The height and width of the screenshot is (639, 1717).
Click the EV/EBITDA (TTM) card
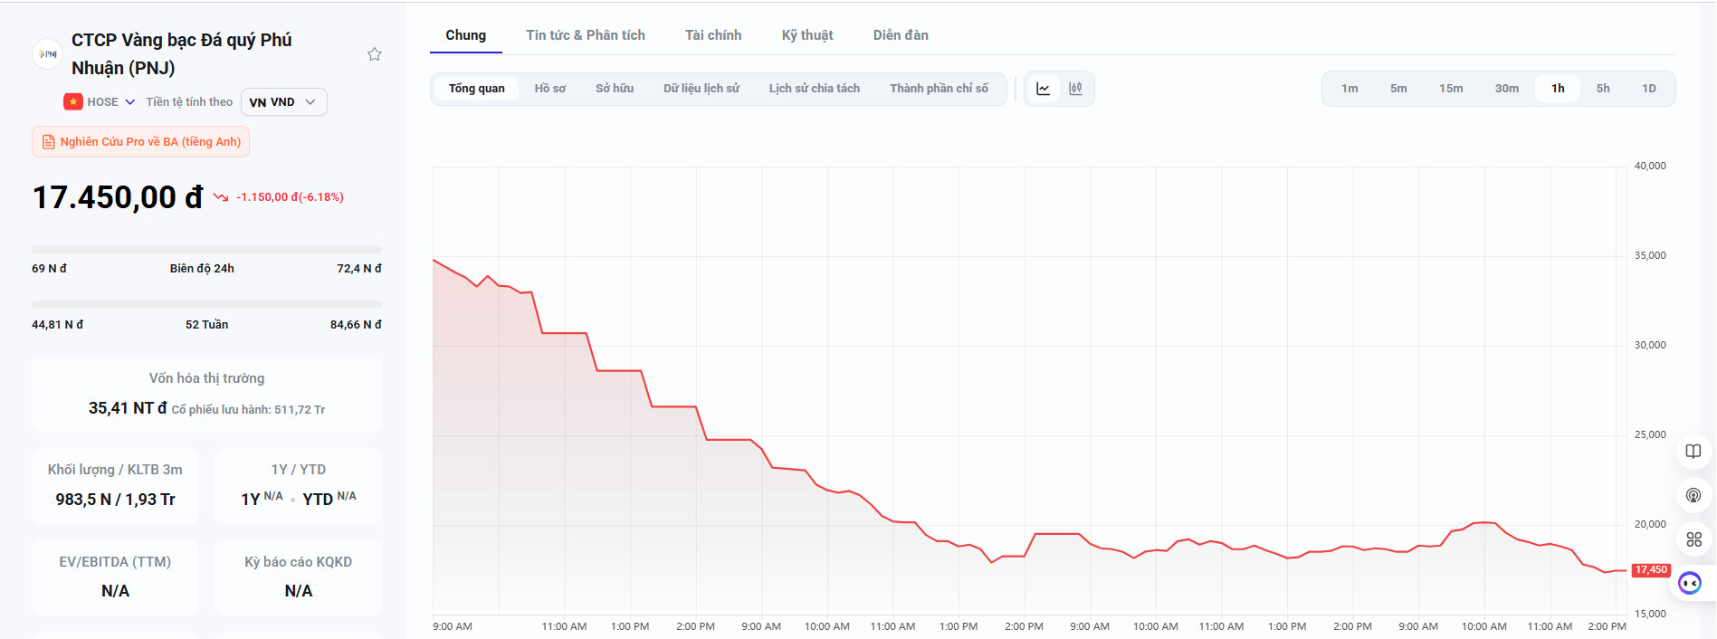(115, 577)
